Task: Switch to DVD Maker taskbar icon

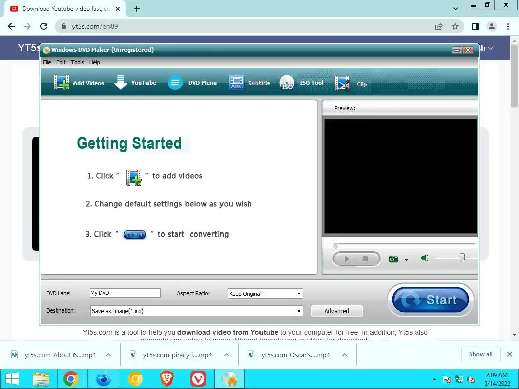Action: tap(230, 379)
